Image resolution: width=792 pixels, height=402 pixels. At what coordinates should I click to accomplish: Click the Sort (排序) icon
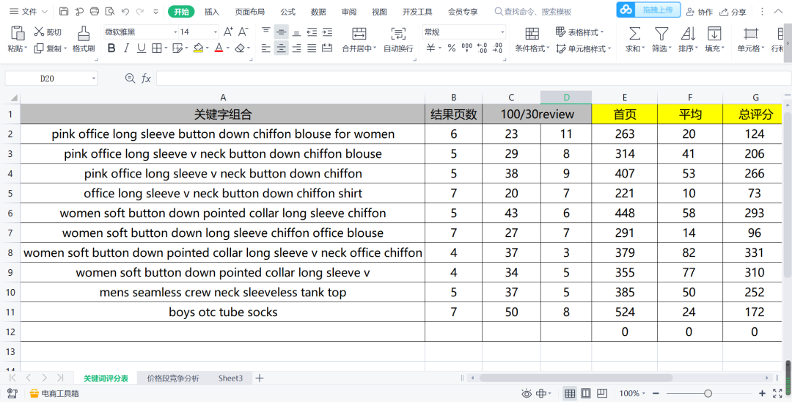pos(687,34)
